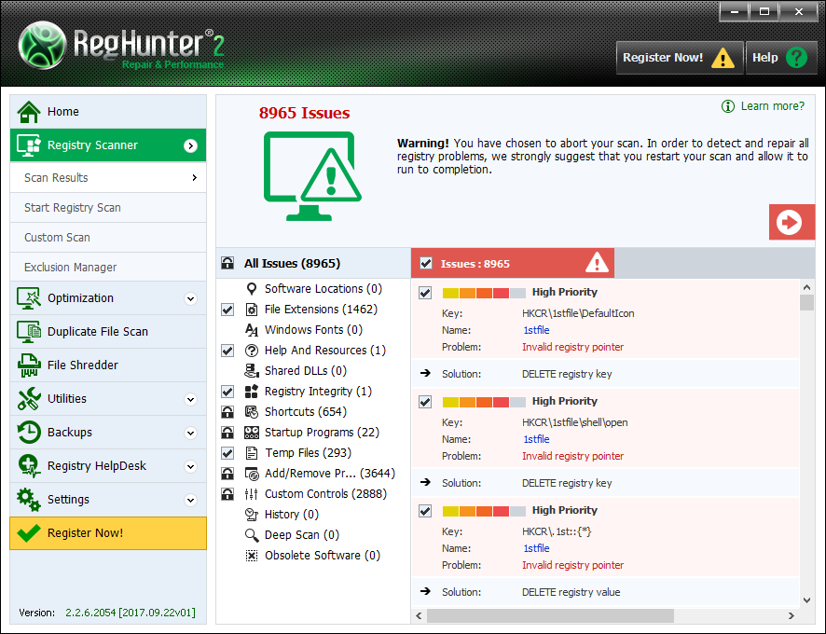Toggle the File Extensions checkbox
This screenshot has width=826, height=634.
pyautogui.click(x=227, y=310)
